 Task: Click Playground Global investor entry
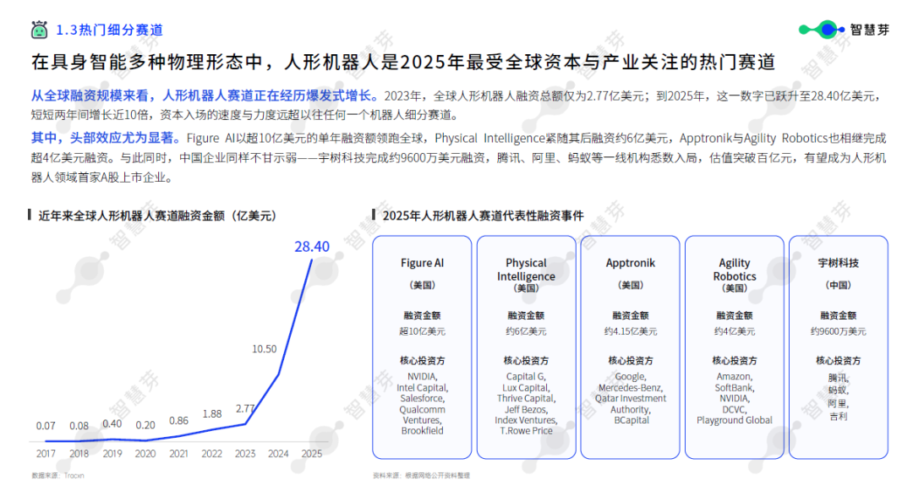tap(735, 420)
